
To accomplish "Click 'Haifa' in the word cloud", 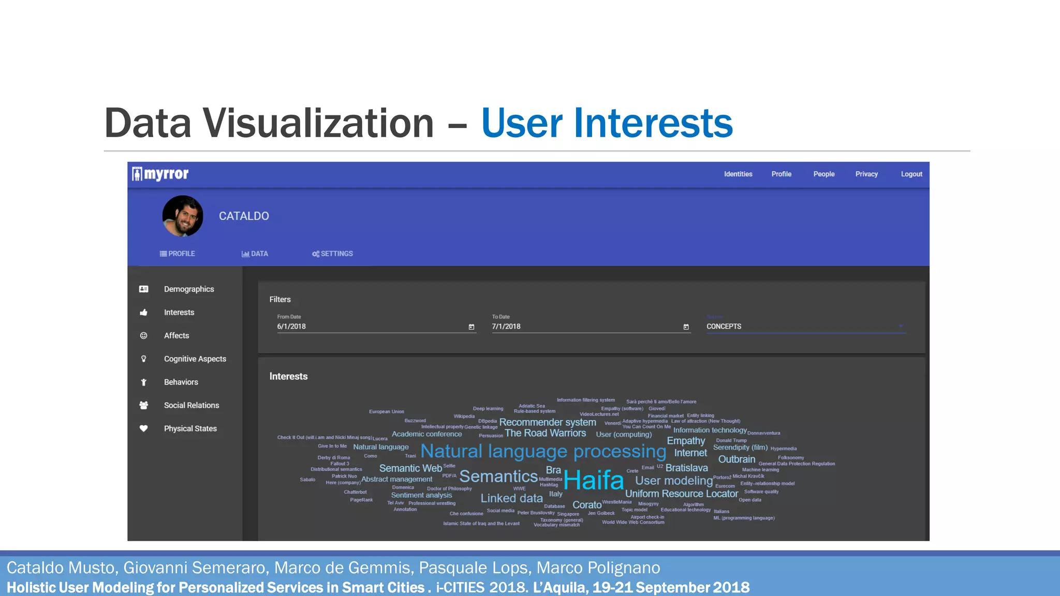I will (x=594, y=481).
